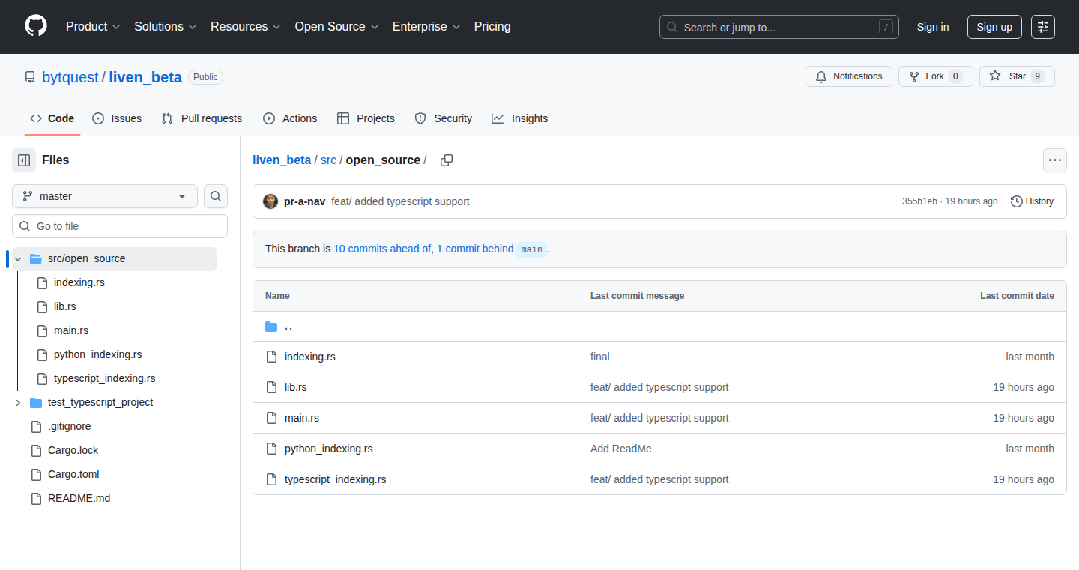Image resolution: width=1079 pixels, height=570 pixels.
Task: Switch to the Security tab
Action: (x=444, y=118)
